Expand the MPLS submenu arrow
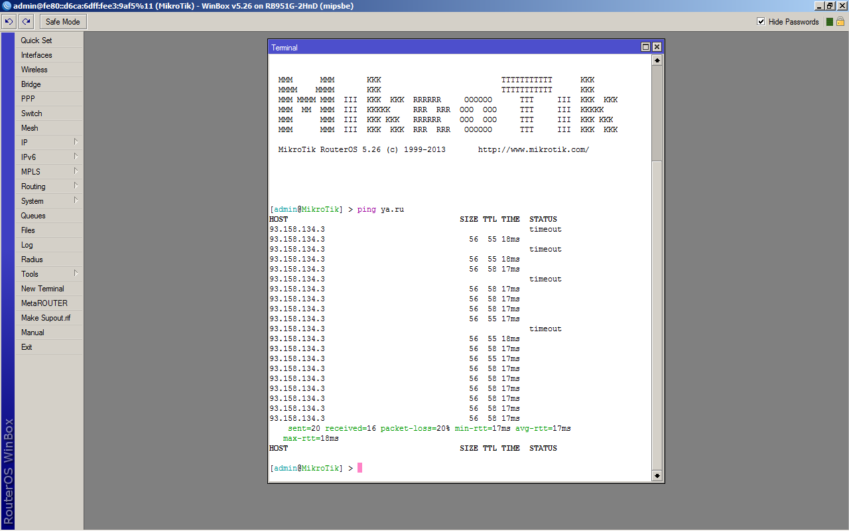Screen dimensions: 849x531 [76, 171]
